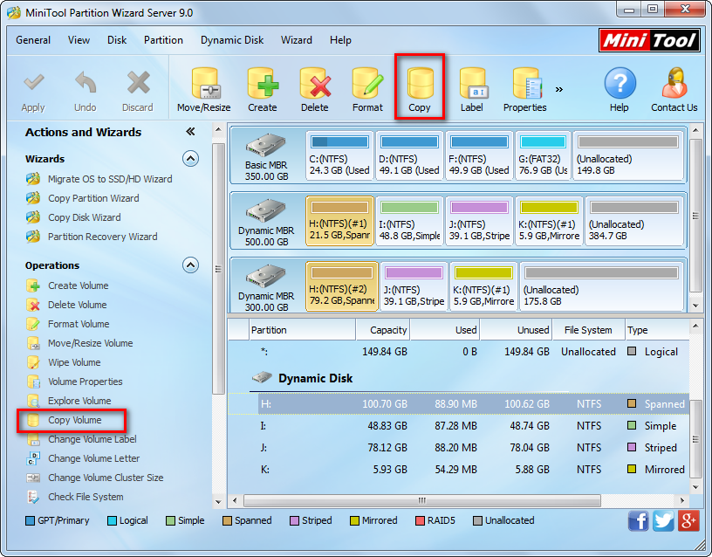Open the Google Plus share icon

coord(688,520)
